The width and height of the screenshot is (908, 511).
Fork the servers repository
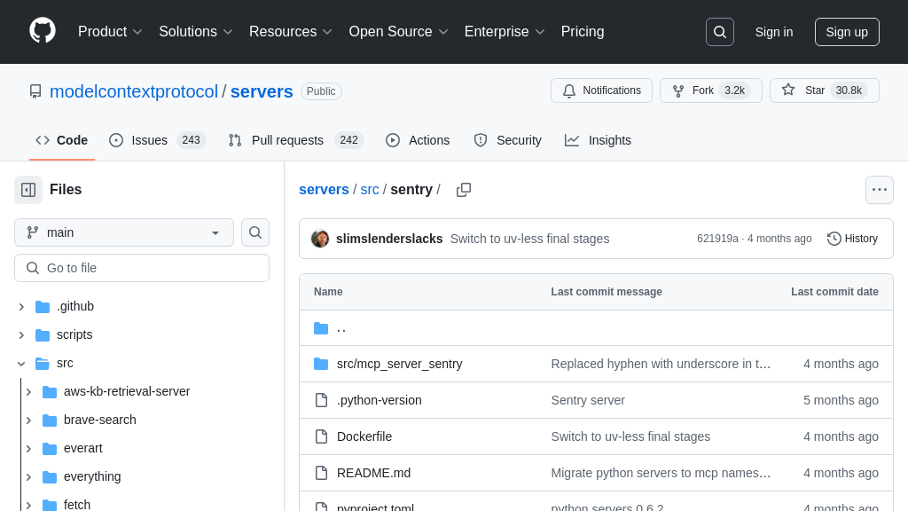(710, 90)
